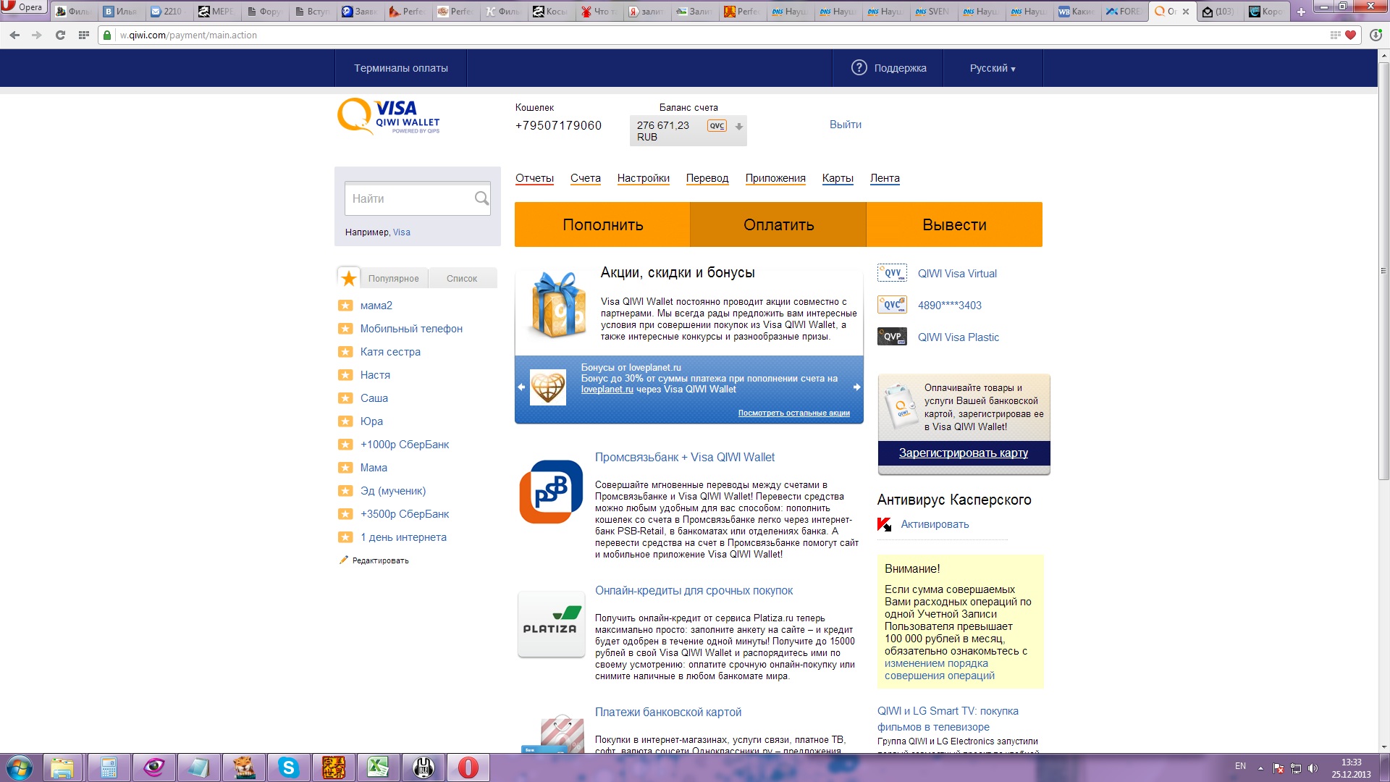Switch to the (103) tab
Screen dimensions: 1390x782
1218,12
